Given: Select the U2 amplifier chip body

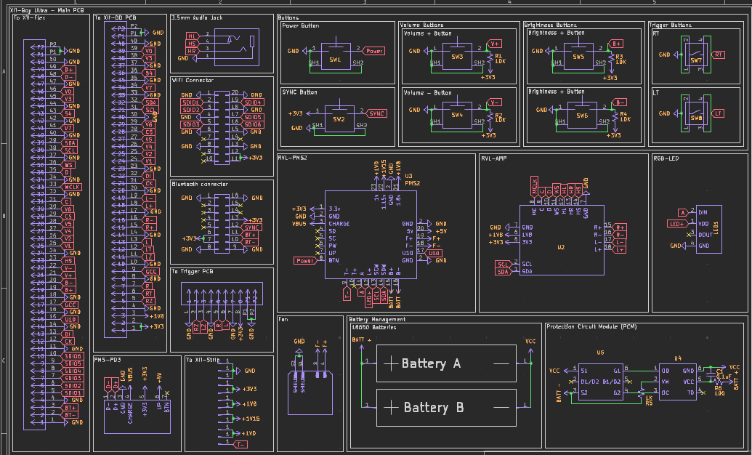Looking at the screenshot, I should pyautogui.click(x=562, y=240).
